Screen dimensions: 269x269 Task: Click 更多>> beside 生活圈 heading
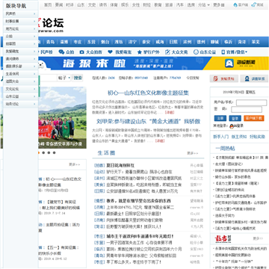pyautogui.click(x=193, y=153)
